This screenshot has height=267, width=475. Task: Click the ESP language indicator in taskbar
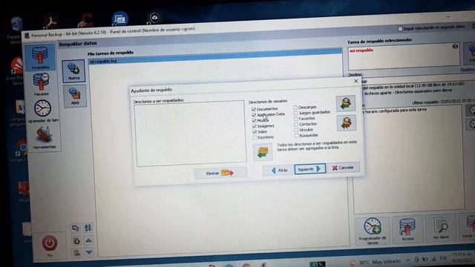(x=443, y=258)
